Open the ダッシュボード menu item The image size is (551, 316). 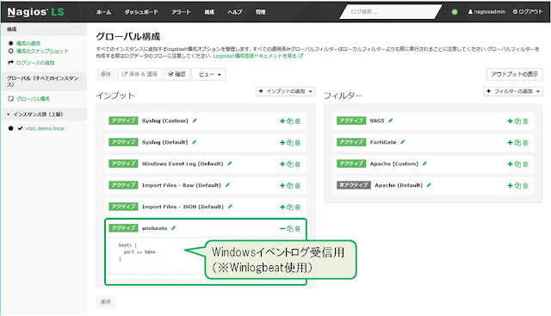141,12
